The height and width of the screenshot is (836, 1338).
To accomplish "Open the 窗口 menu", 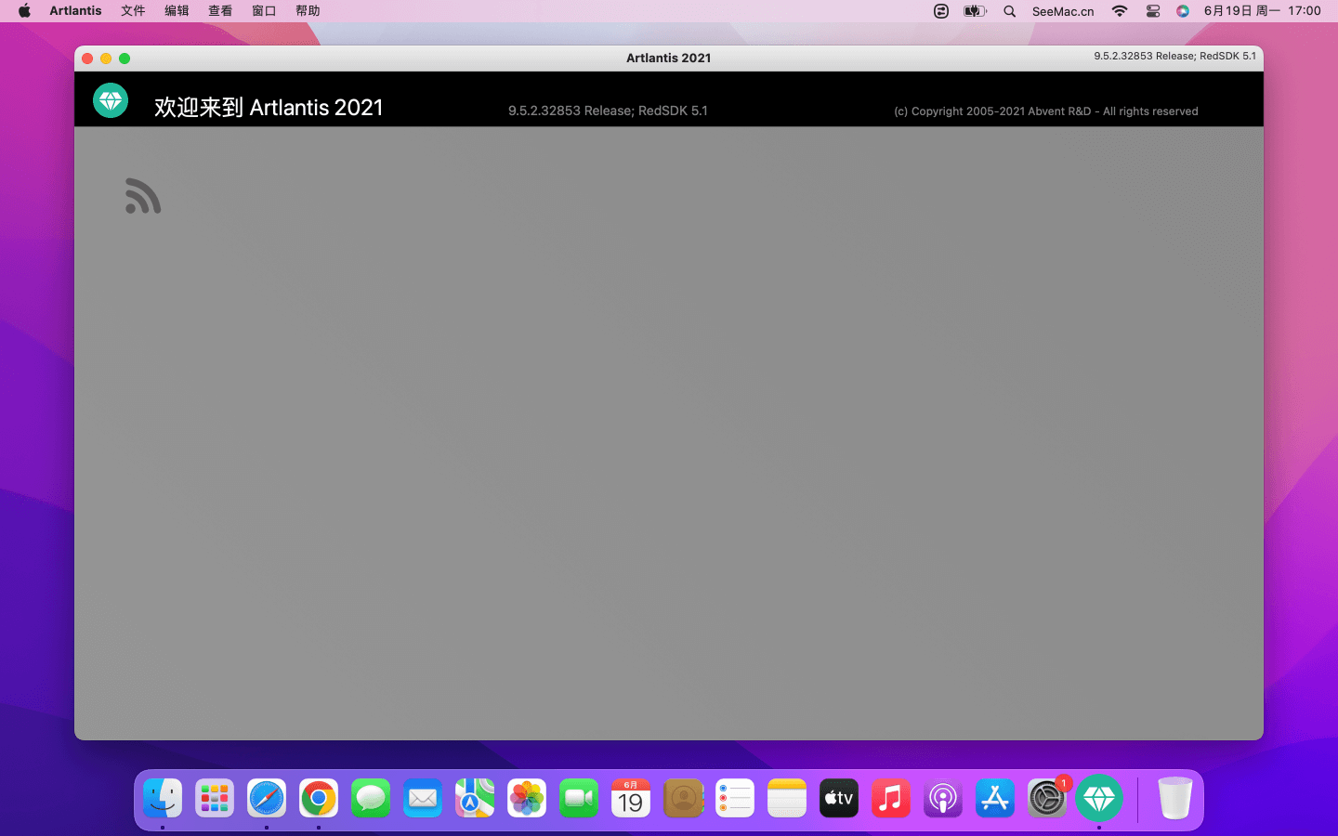I will tap(264, 11).
